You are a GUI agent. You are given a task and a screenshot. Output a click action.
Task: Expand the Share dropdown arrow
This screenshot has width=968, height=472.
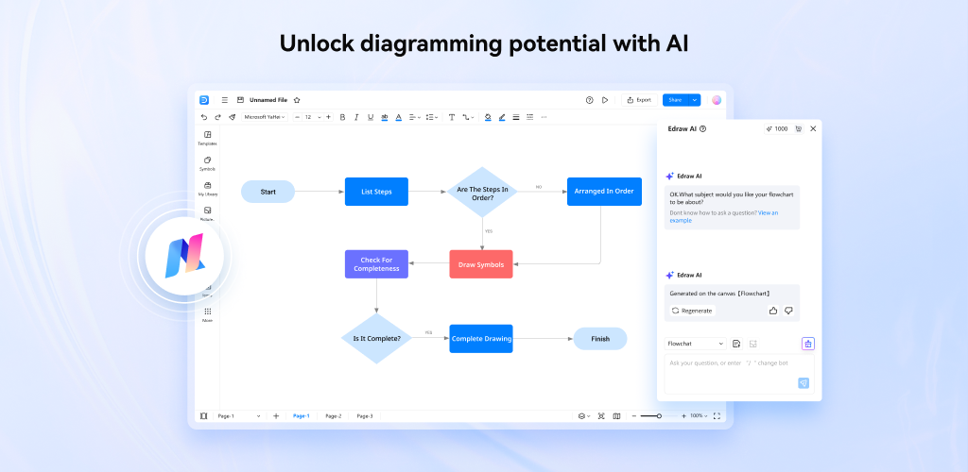695,100
